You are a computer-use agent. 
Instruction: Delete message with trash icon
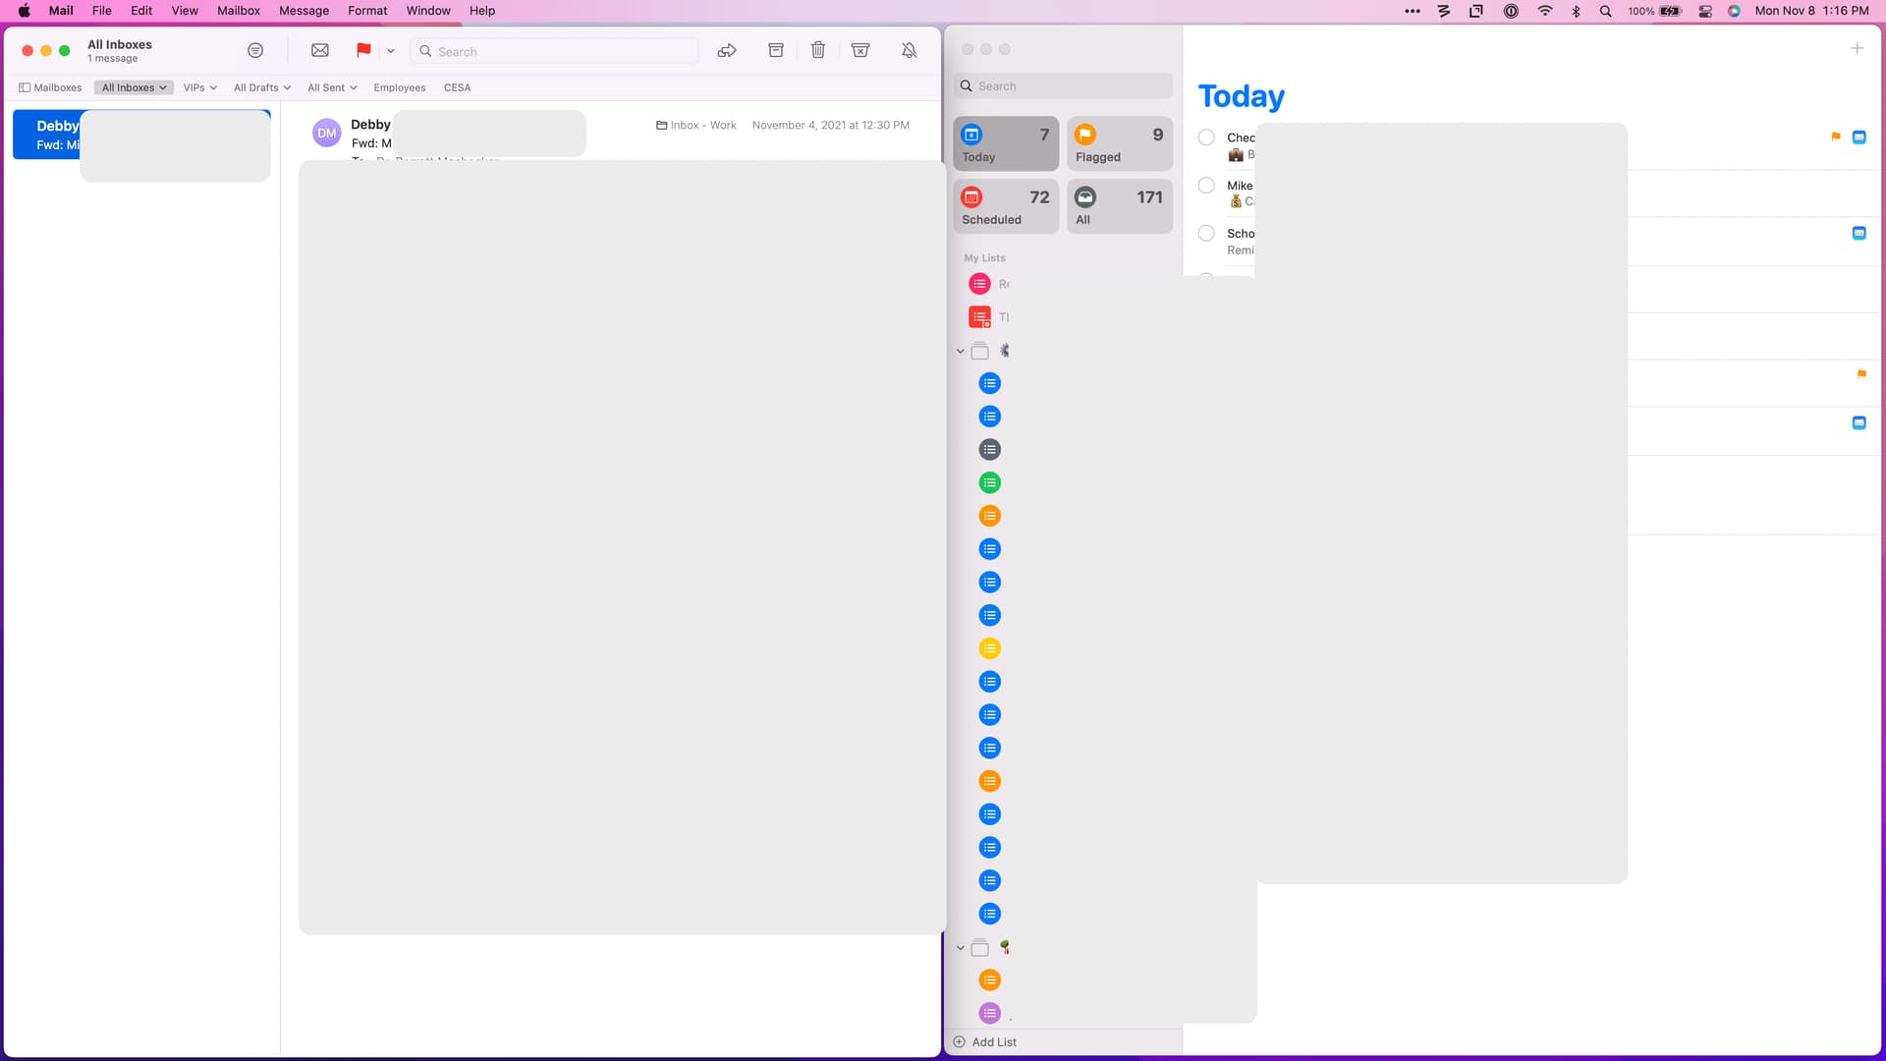click(818, 50)
